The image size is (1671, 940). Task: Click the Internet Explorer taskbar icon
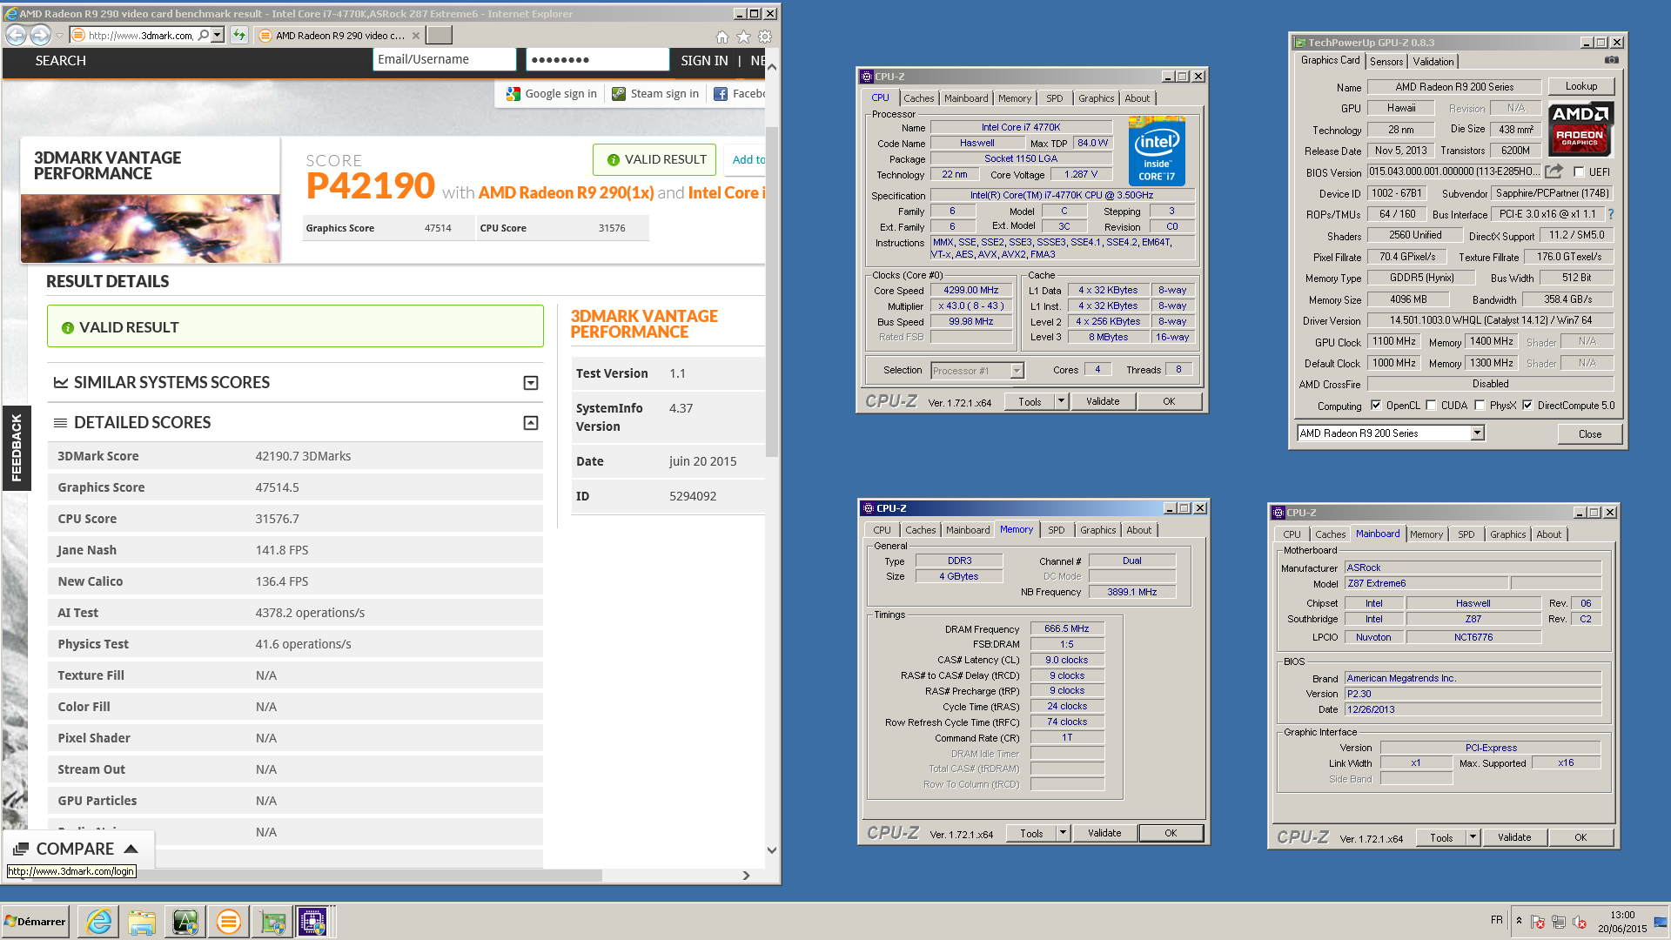pyautogui.click(x=99, y=921)
